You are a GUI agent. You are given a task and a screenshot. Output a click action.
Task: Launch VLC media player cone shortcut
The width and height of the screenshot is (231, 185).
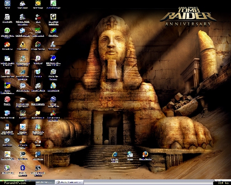22,143
